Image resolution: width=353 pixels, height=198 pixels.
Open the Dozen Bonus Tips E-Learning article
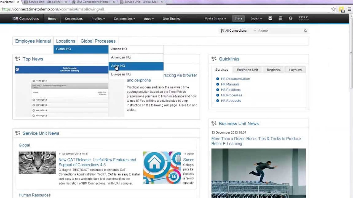coord(256,141)
